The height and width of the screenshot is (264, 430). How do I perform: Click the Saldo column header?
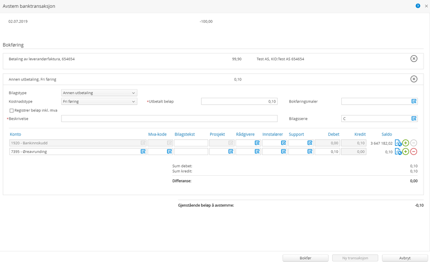click(387, 134)
